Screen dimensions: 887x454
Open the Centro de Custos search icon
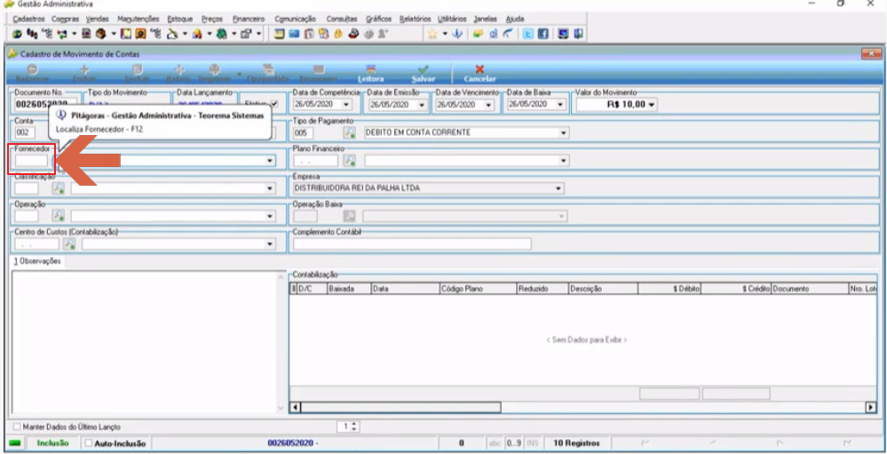tap(69, 244)
